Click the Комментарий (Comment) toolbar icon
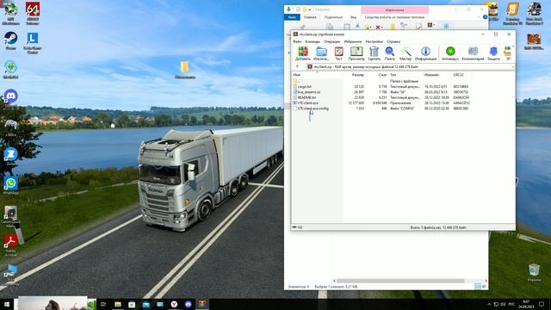The height and width of the screenshot is (310, 551). (473, 53)
